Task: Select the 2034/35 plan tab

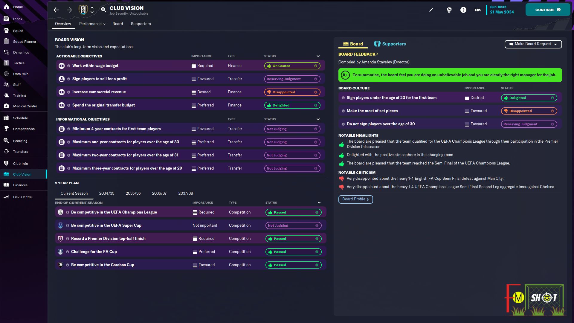Action: click(x=107, y=194)
